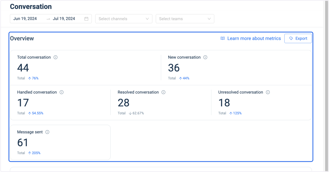Click info icon beside Total conversation
The image size is (329, 172).
coord(56,57)
